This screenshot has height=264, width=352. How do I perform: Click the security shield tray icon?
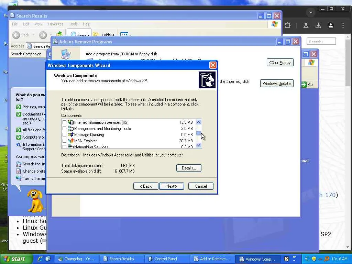click(x=314, y=259)
